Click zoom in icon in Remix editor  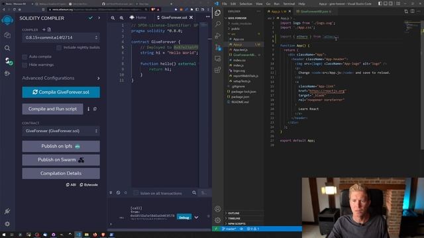pos(122,18)
